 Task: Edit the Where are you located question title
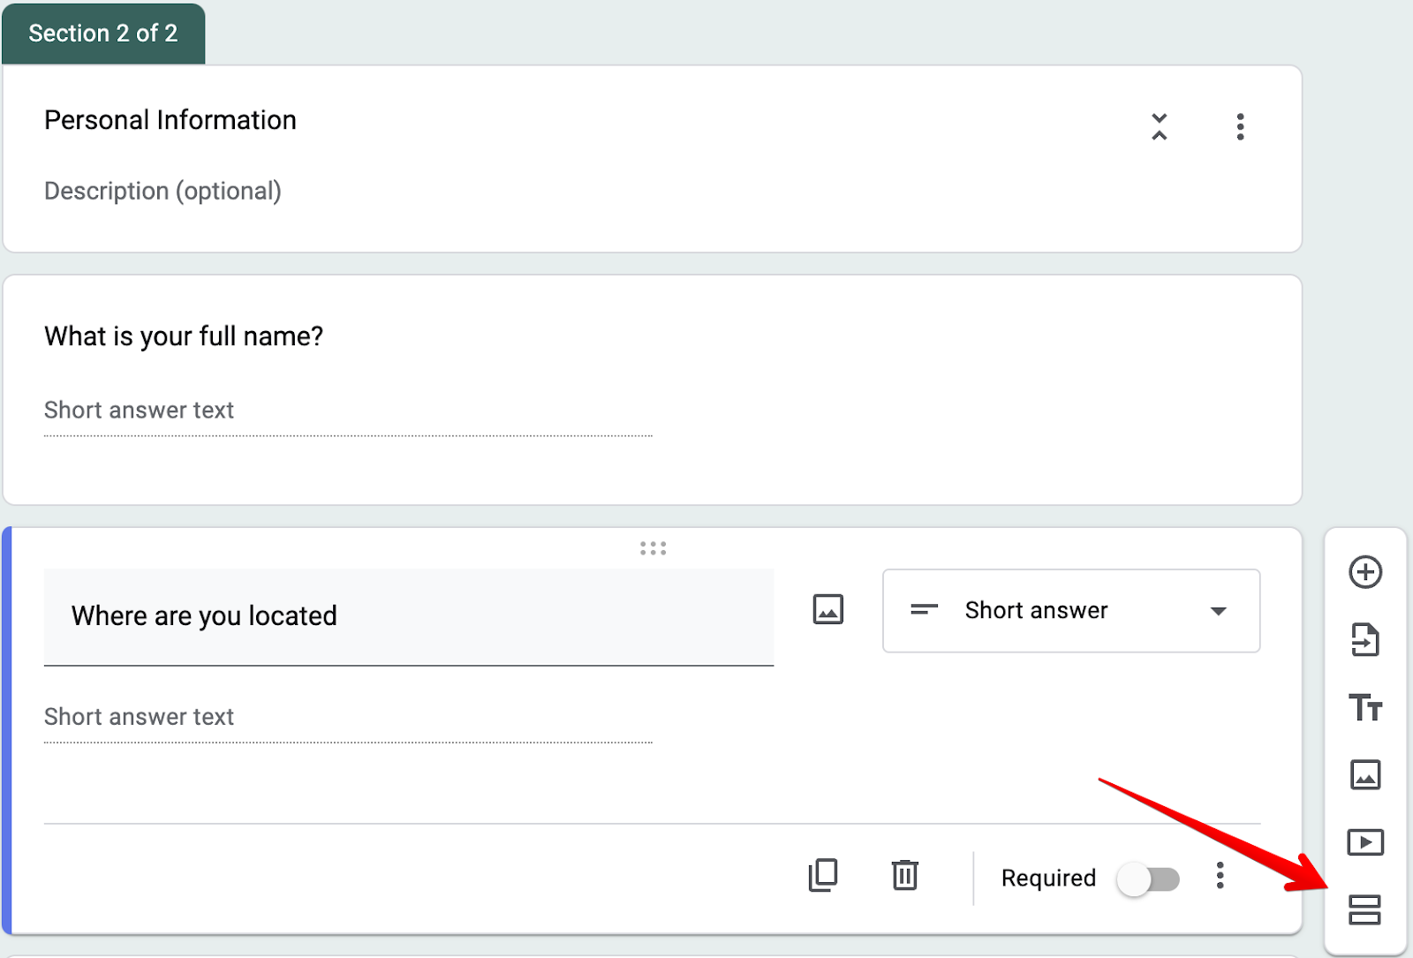(205, 615)
